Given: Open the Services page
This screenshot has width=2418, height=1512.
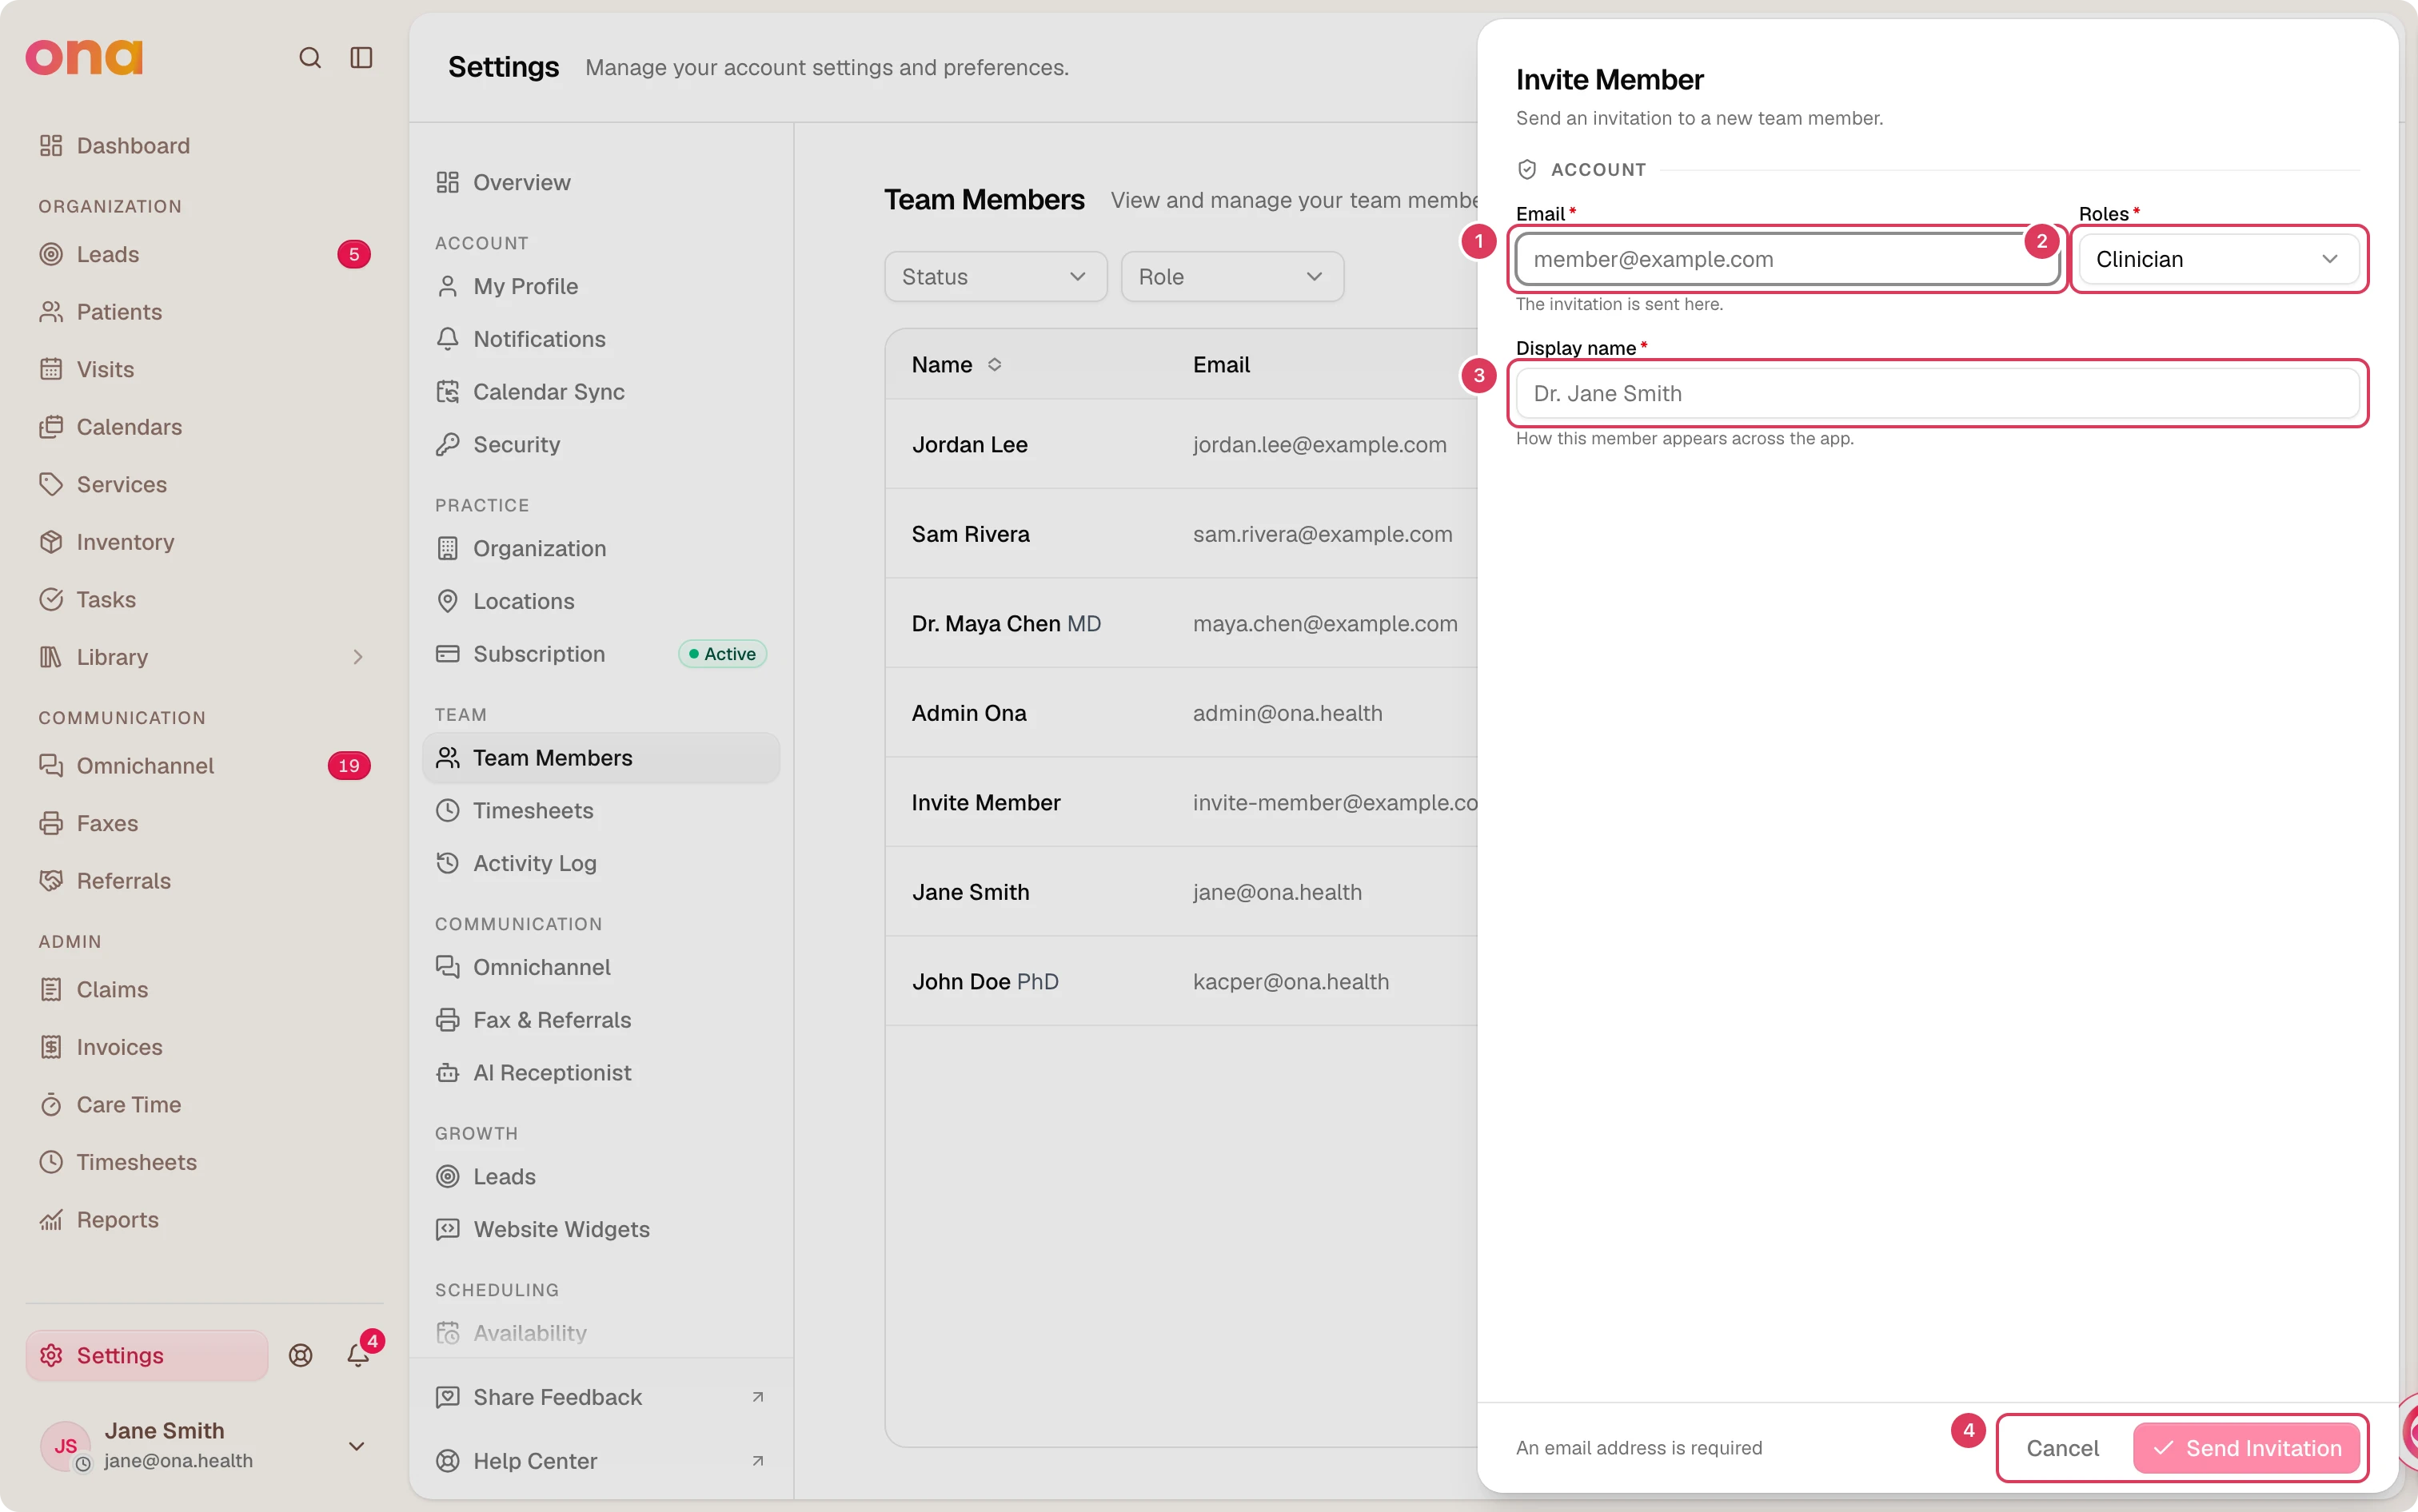Looking at the screenshot, I should (x=204, y=484).
